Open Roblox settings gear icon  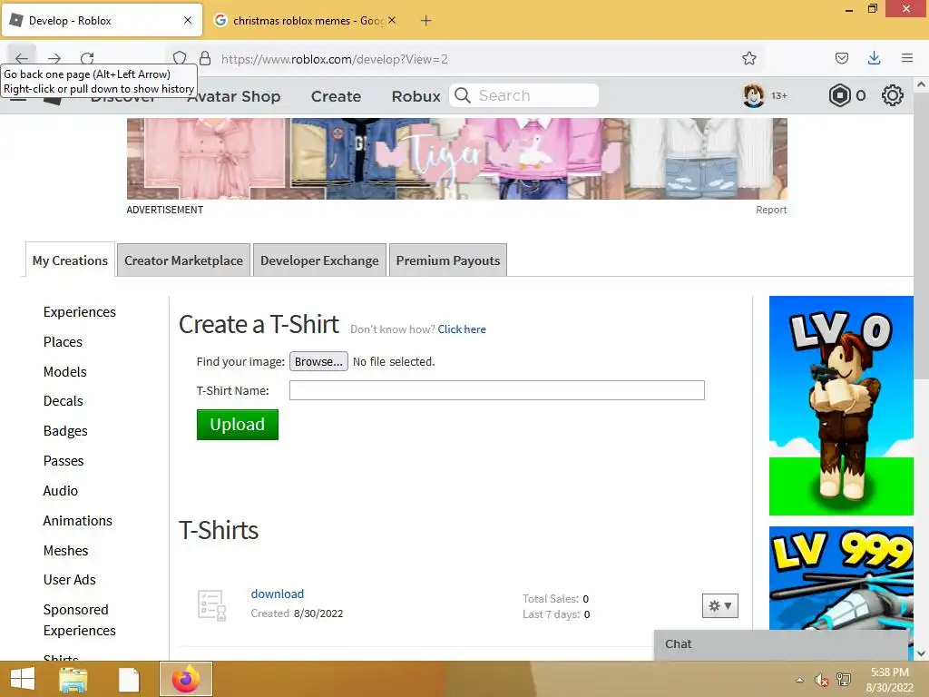click(893, 95)
